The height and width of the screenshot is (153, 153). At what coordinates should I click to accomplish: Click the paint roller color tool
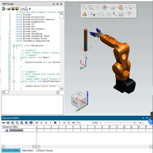coord(129,14)
